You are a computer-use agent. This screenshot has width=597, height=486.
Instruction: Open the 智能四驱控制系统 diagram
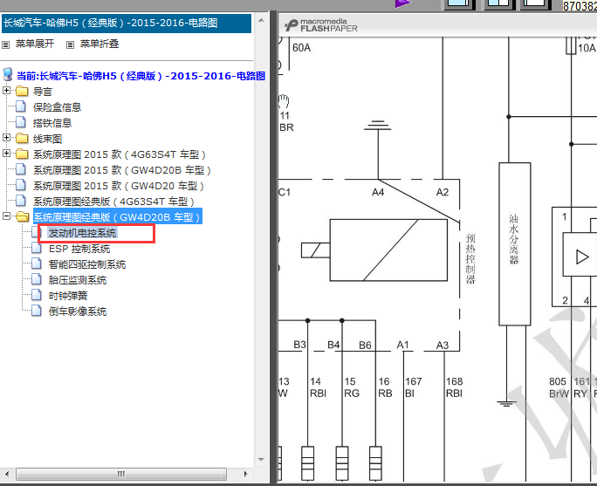click(x=87, y=264)
